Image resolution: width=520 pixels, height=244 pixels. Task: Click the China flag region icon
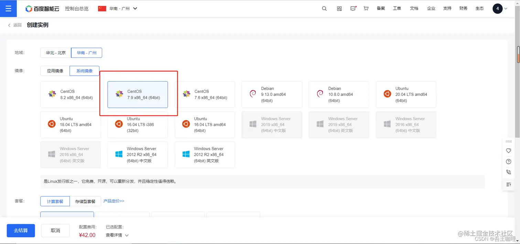click(x=102, y=9)
